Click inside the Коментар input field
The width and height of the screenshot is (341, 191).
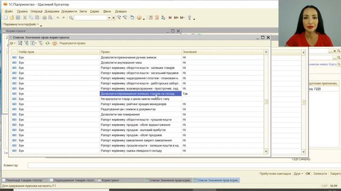(x=184, y=166)
